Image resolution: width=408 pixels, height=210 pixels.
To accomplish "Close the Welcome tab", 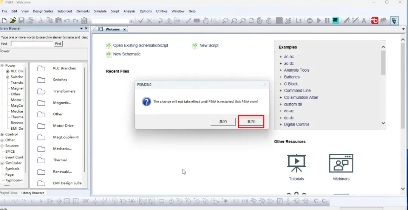I will (x=124, y=29).
